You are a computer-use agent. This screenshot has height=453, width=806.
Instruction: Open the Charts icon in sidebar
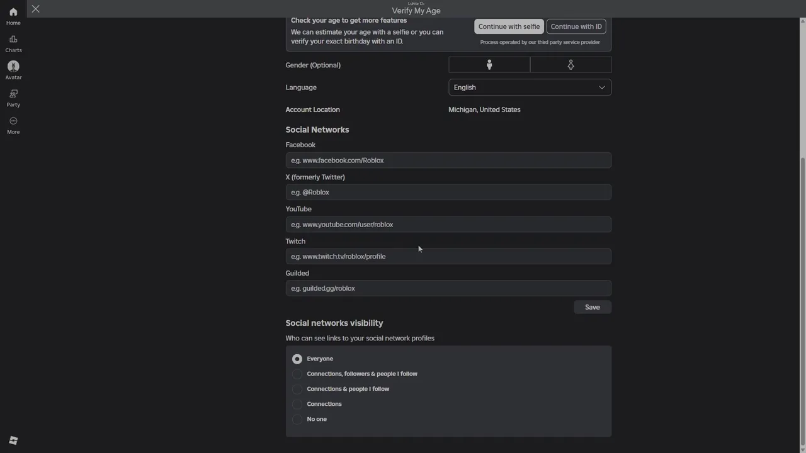click(13, 40)
